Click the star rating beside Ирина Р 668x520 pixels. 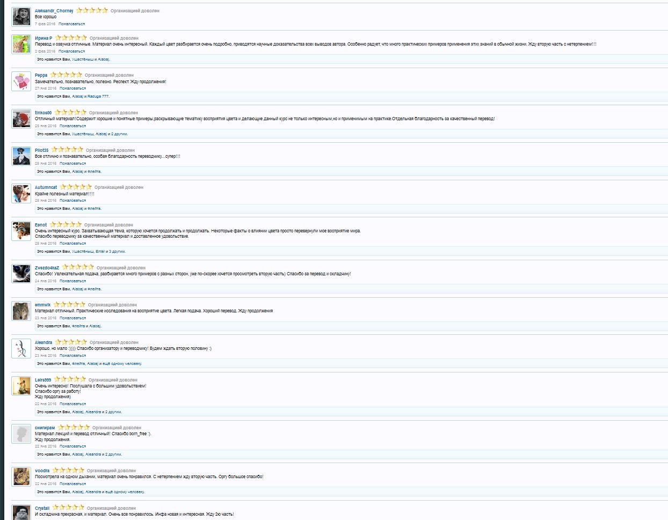71,38
